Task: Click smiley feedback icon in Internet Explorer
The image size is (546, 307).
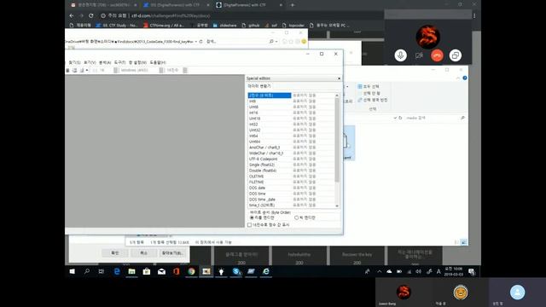Action: point(304,42)
